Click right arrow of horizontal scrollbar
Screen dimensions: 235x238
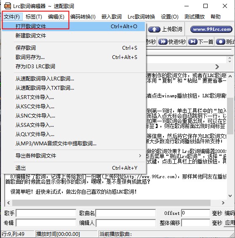[x=223, y=203]
